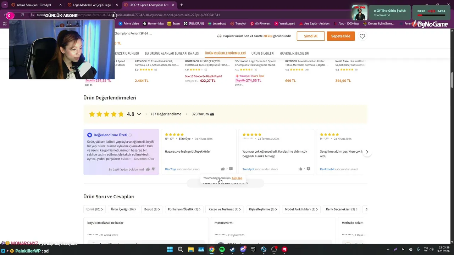
Task: Open Spotify from taskbar
Action: point(222,249)
